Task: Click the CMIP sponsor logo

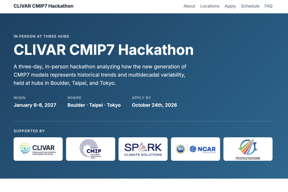Action: click(x=91, y=149)
